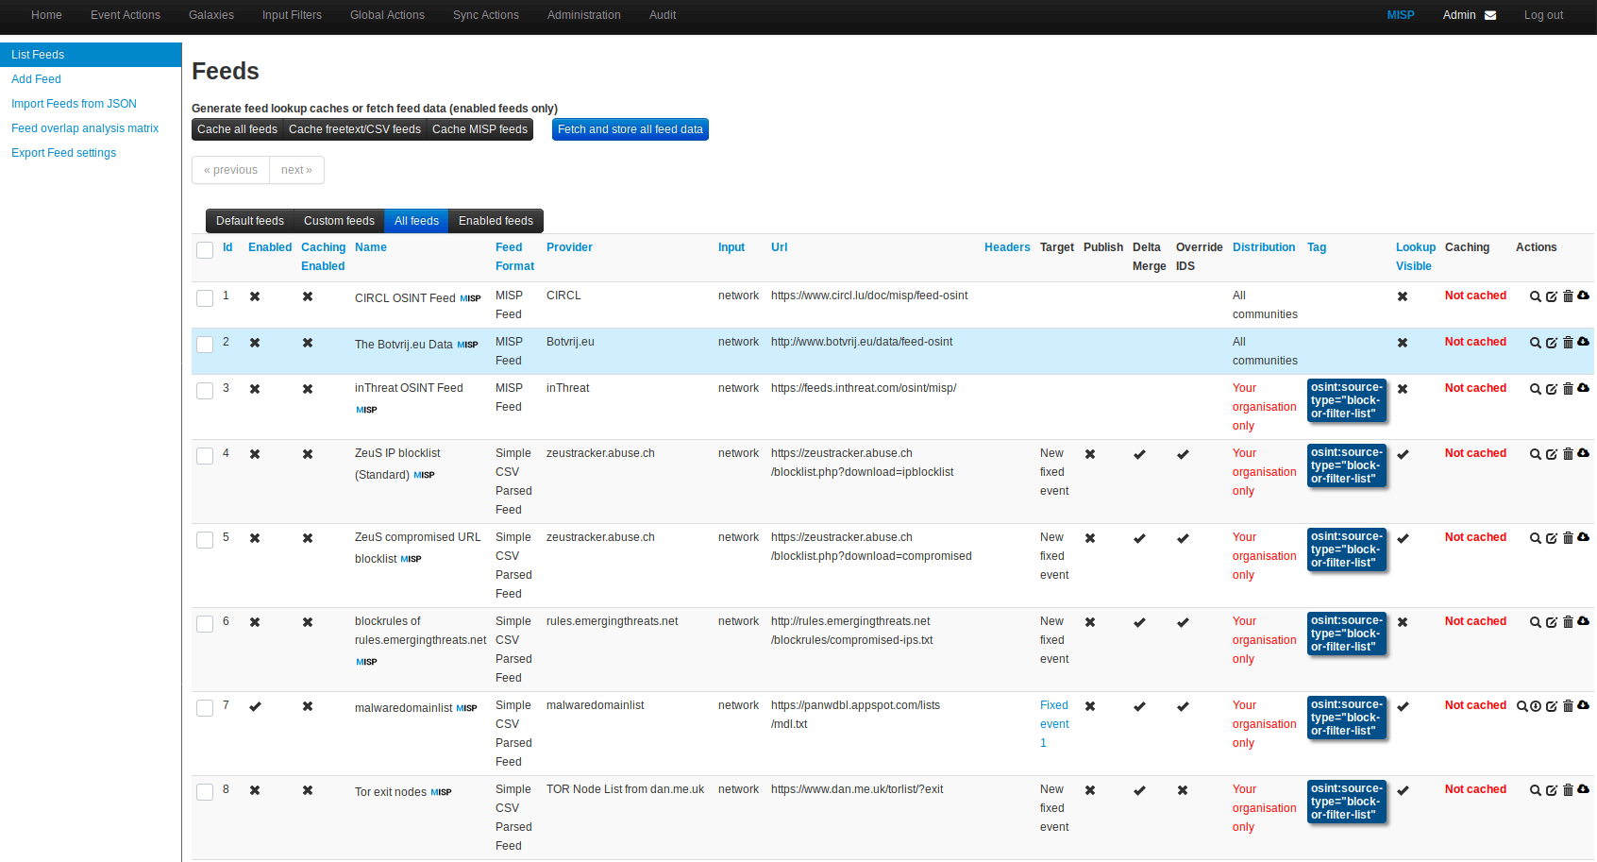Go to Home in top navigation
The image size is (1597, 862).
46,15
